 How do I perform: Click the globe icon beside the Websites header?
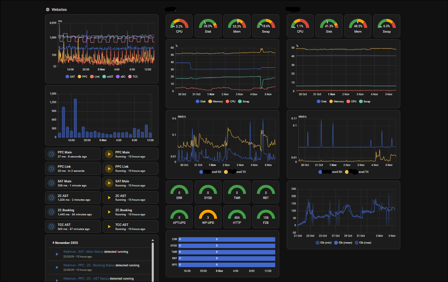[47, 10]
